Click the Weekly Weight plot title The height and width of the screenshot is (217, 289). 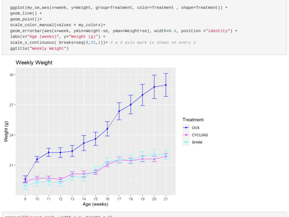click(x=34, y=62)
